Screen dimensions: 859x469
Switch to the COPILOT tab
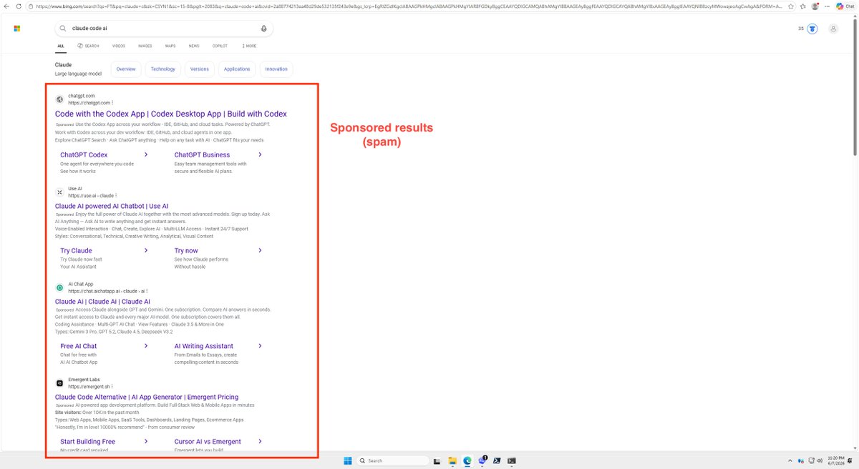pos(220,46)
